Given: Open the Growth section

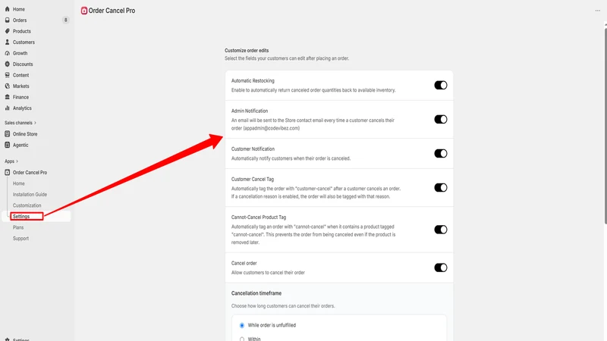Looking at the screenshot, I should (20, 53).
